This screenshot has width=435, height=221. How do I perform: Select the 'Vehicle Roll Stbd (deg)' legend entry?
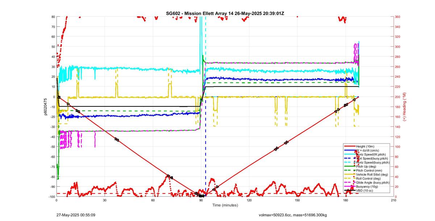(367, 174)
